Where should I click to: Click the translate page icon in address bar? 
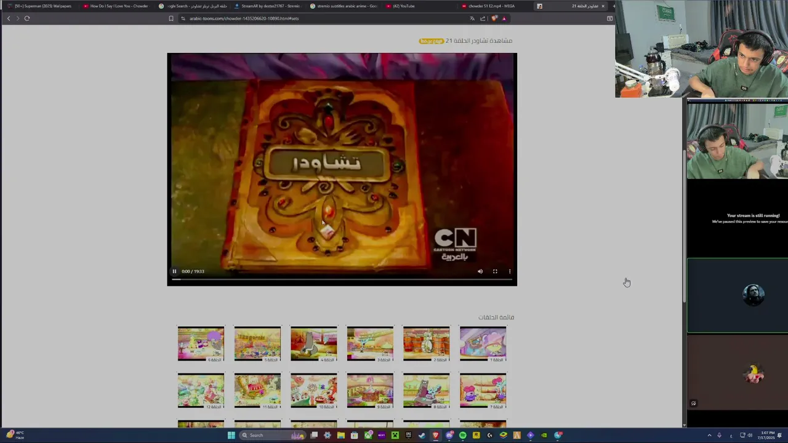pos(472,18)
